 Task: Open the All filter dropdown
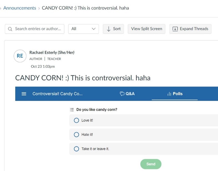point(83,29)
